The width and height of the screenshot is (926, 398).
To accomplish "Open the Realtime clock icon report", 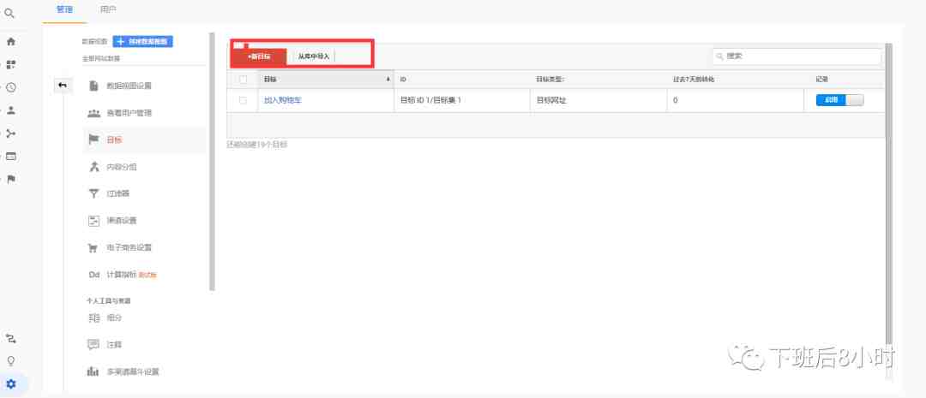I will click(10, 87).
